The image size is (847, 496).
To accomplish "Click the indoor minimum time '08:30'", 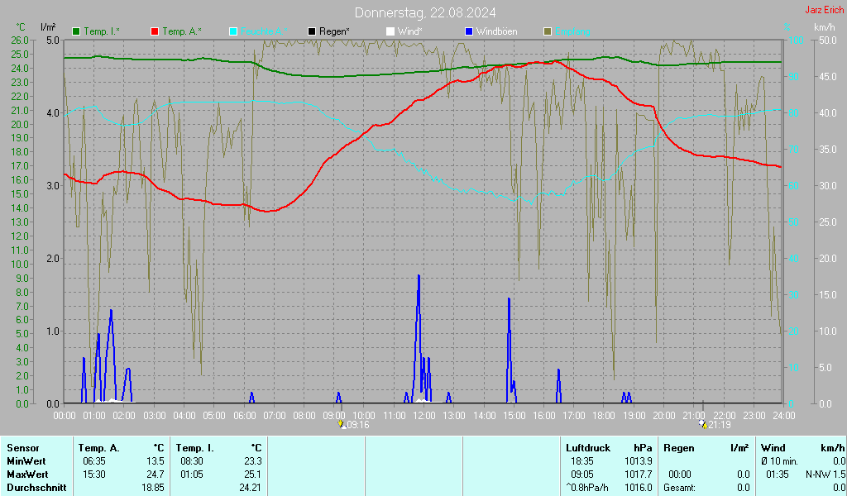I will tap(192, 461).
